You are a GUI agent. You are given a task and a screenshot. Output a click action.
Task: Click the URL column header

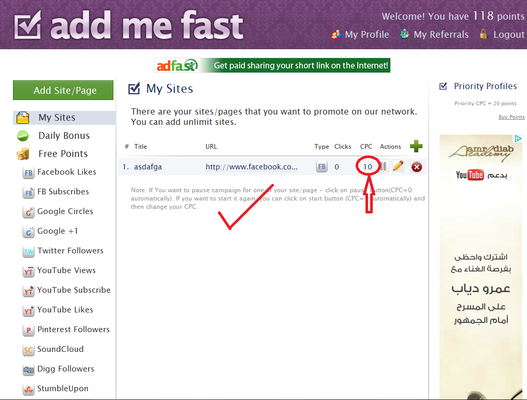(x=211, y=147)
